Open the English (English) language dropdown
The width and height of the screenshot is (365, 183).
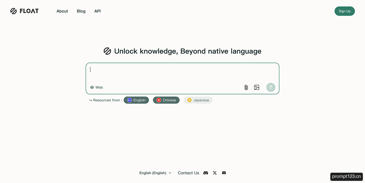click(155, 173)
